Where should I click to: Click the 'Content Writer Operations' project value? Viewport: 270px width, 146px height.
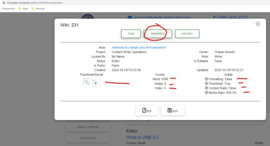click(x=129, y=52)
